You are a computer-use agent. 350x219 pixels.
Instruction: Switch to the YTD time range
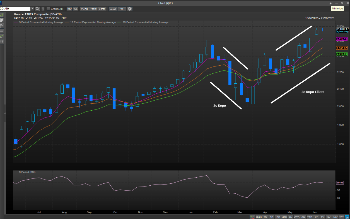(x=310, y=217)
